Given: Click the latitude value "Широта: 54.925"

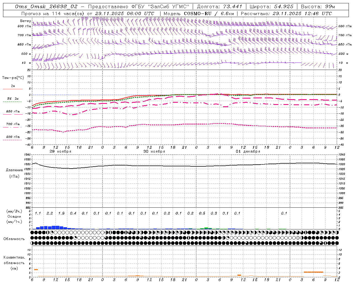Looking at the screenshot, I should (x=272, y=7).
